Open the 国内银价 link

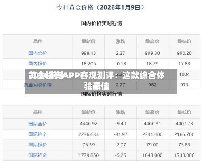point(38,63)
